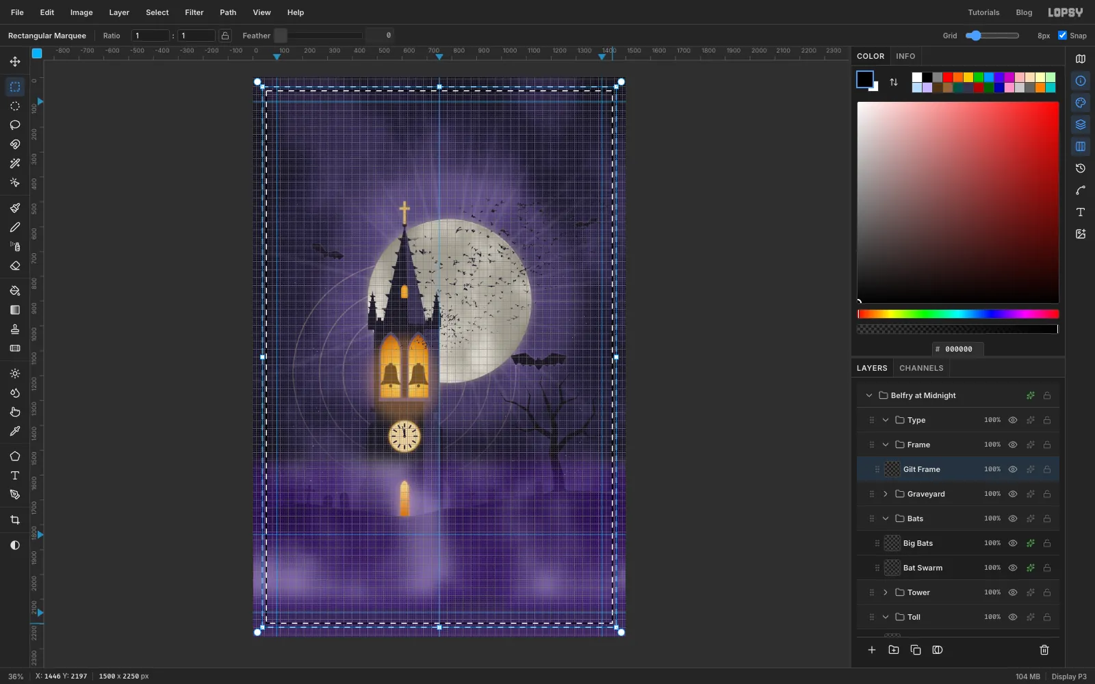The width and height of the screenshot is (1095, 684).
Task: Delete layer with trash icon
Action: point(1044,650)
